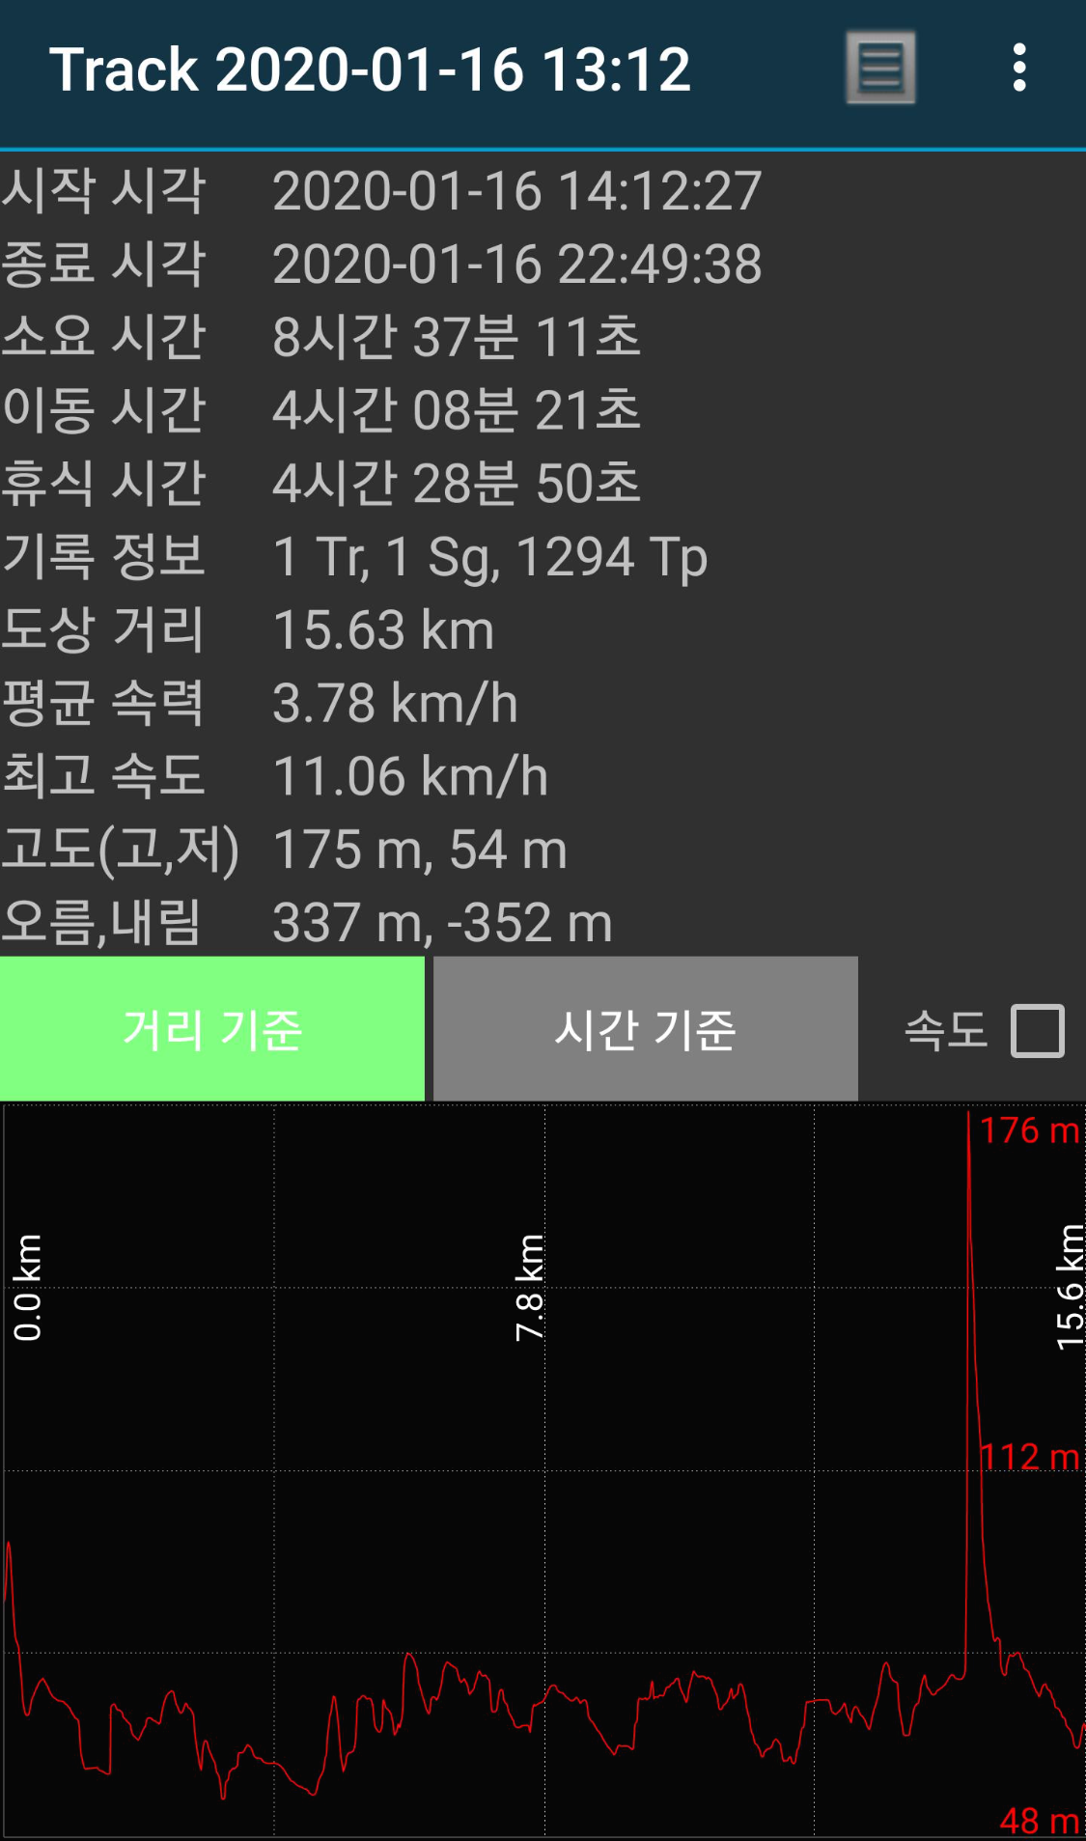
Task: Tap the 도상 거리 label
Action: pyautogui.click(x=103, y=630)
